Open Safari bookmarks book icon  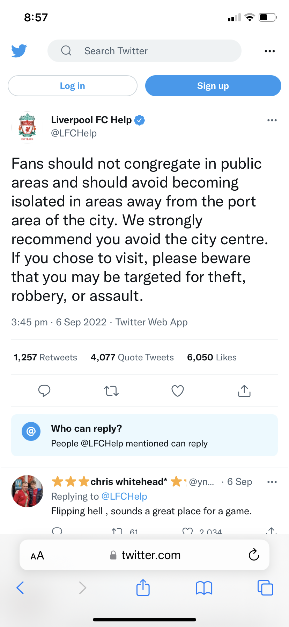pos(204,588)
